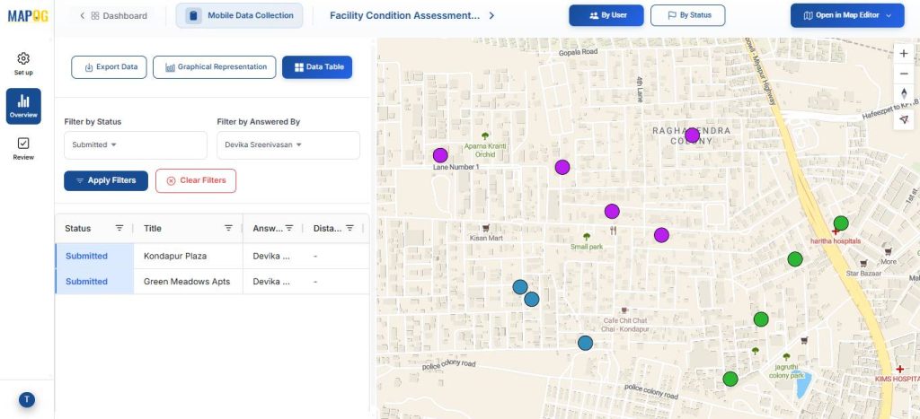
Task: Select the Kondapur Plaza table row
Action: pos(175,256)
